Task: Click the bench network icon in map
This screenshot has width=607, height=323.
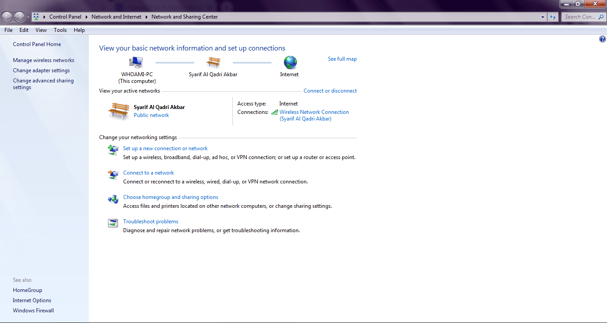Action: click(x=213, y=62)
